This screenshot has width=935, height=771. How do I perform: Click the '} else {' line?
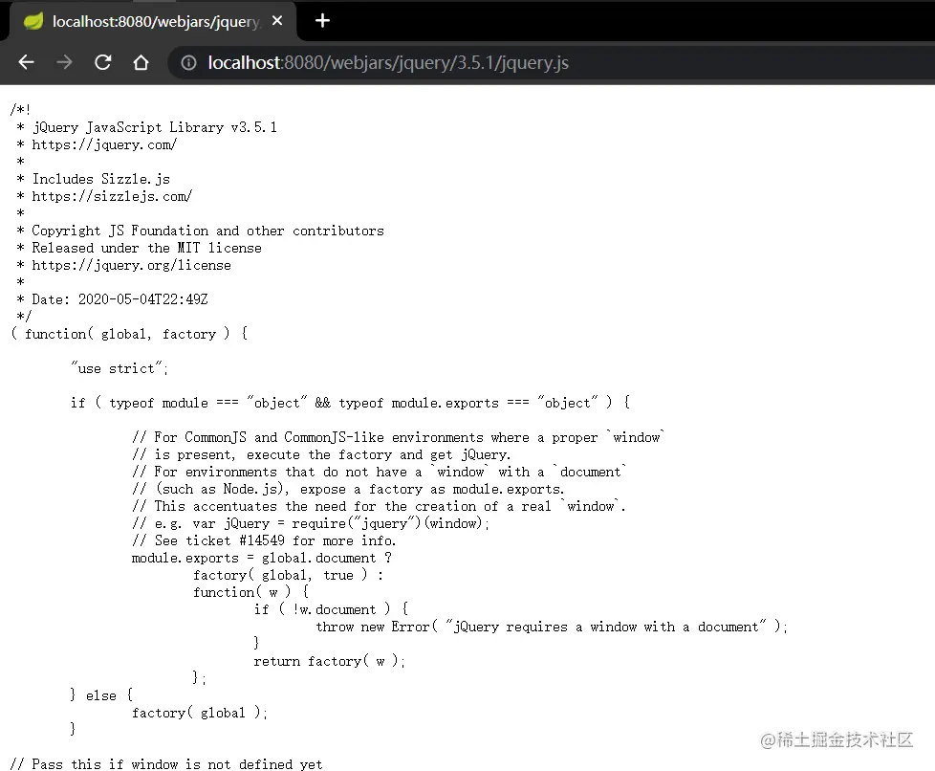(101, 695)
